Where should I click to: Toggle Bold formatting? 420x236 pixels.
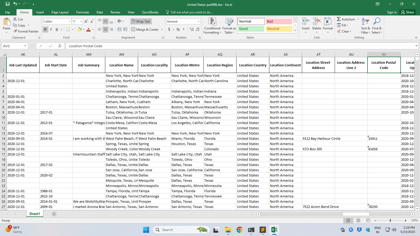45,29
